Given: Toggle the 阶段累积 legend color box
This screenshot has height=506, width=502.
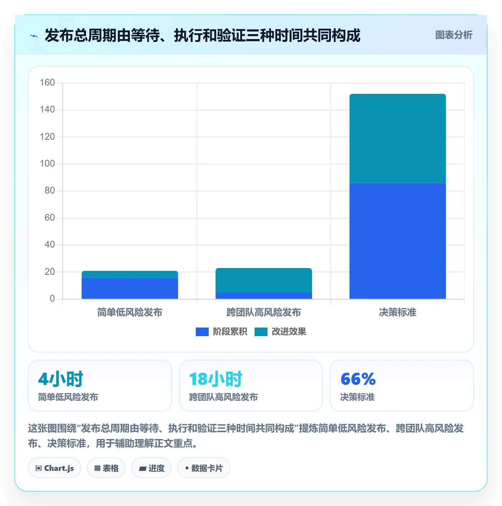Looking at the screenshot, I should [202, 332].
